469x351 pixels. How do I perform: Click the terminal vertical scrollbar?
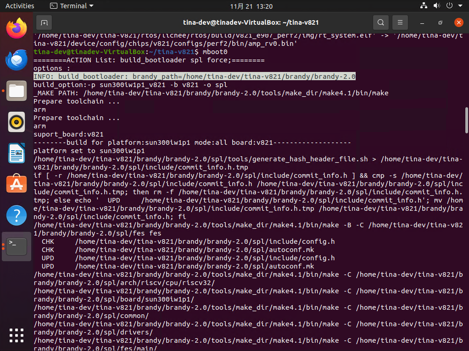point(466,120)
